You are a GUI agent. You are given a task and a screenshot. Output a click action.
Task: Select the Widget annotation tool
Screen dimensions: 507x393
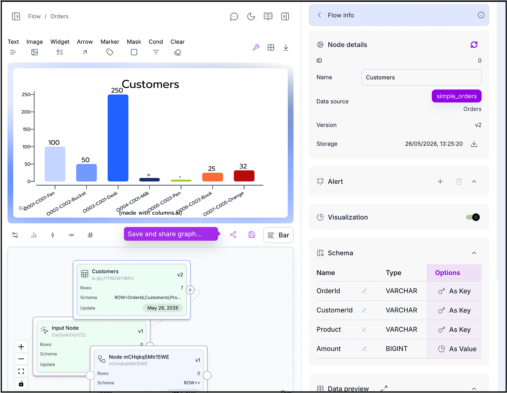pos(60,47)
